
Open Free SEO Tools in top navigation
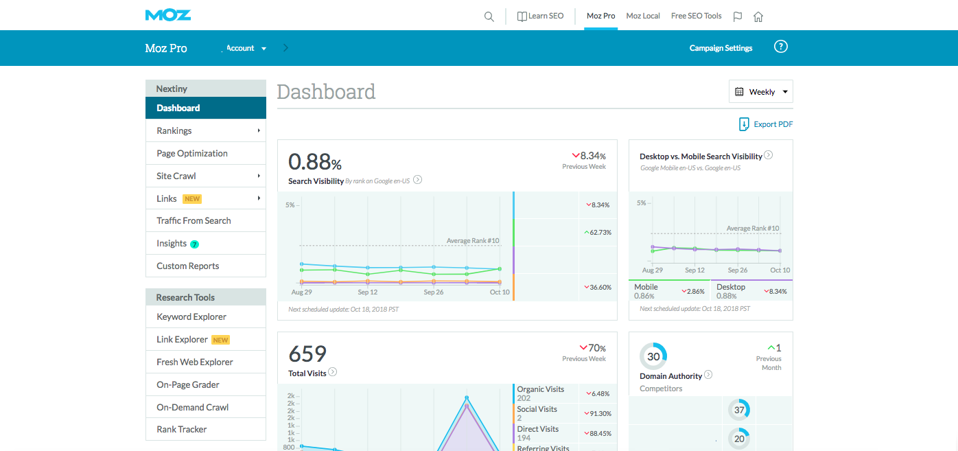tap(696, 16)
